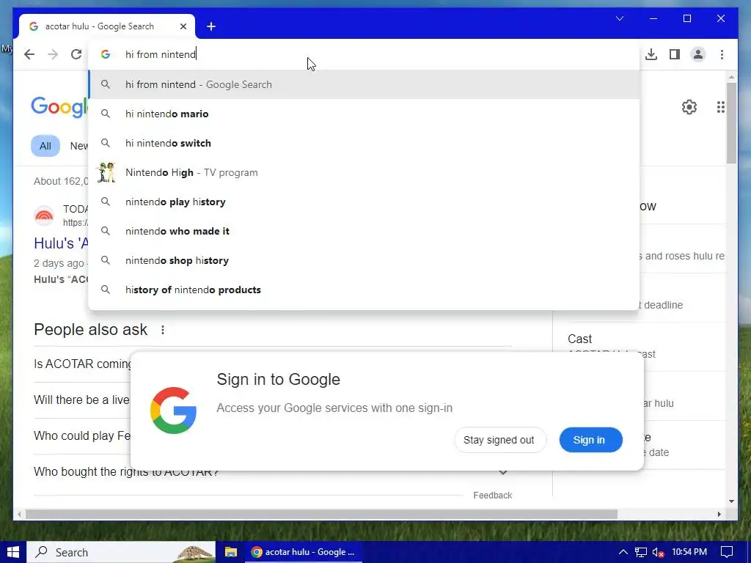Select 'history of nintendo products' suggestion
751x563 pixels.
(364, 290)
